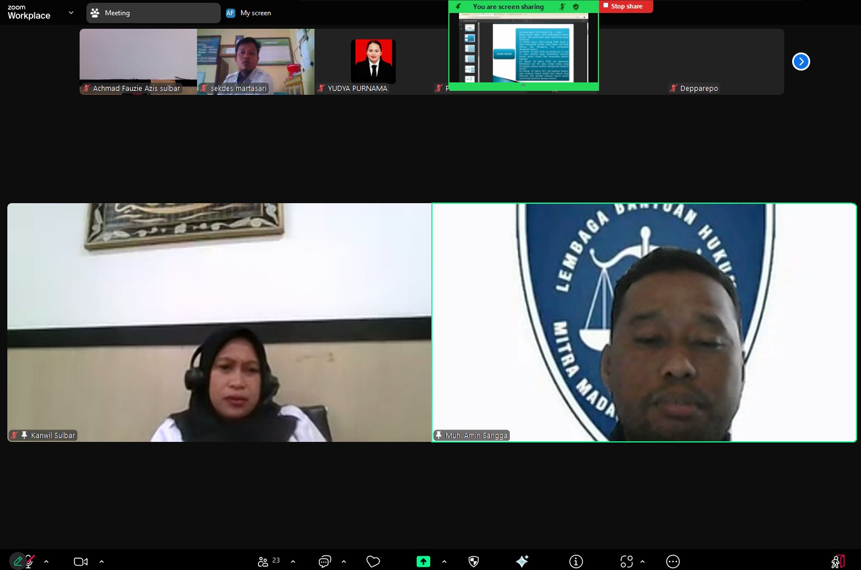861x570 pixels.
Task: Switch to the My screen tab
Action: [249, 13]
